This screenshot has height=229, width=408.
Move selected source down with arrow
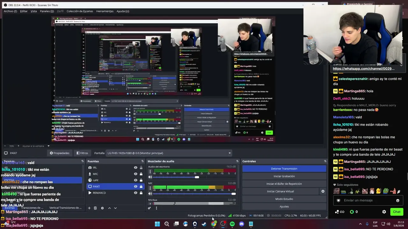115,208
